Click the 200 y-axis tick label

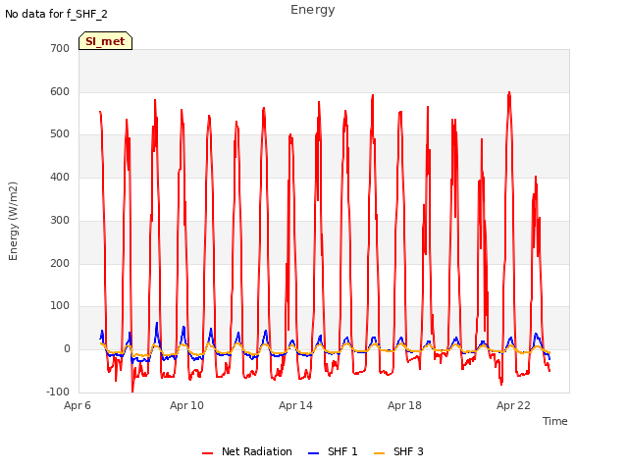(x=60, y=264)
